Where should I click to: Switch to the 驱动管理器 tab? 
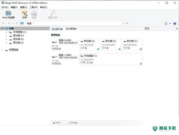(x=71, y=29)
